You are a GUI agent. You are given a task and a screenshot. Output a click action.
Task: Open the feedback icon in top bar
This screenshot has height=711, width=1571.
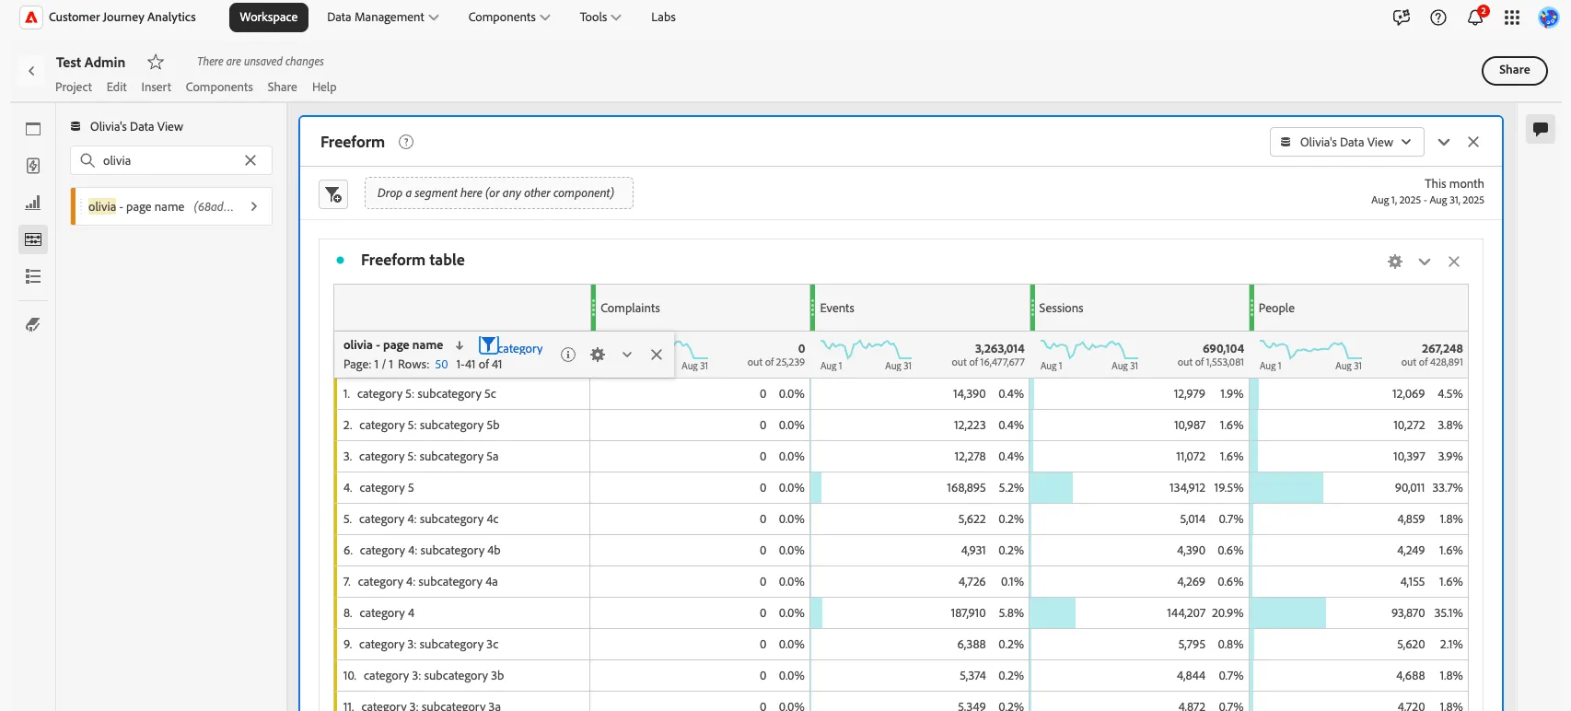[1402, 17]
